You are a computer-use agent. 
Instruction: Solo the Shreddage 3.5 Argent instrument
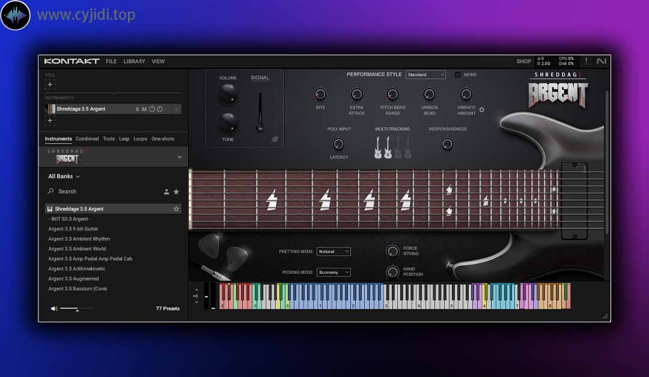click(138, 109)
